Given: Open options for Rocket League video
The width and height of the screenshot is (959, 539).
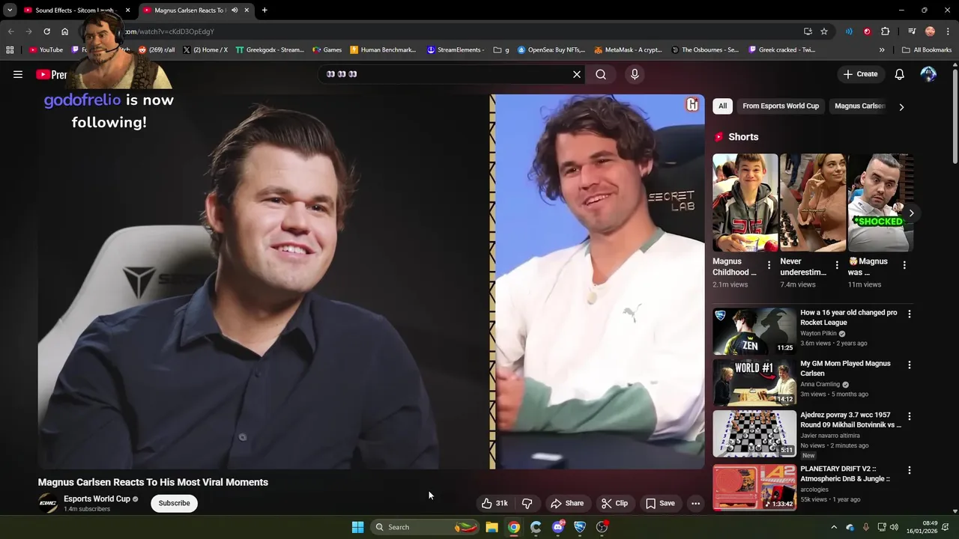Looking at the screenshot, I should [910, 314].
